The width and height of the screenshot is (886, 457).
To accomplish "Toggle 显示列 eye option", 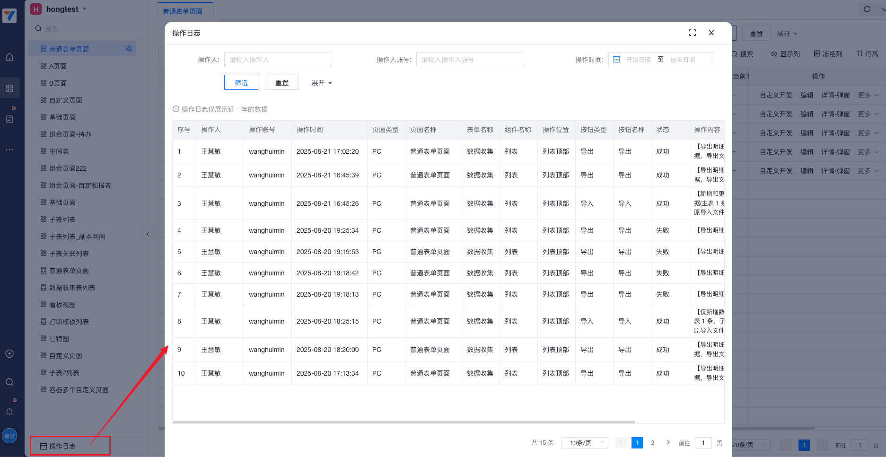I will (x=785, y=54).
